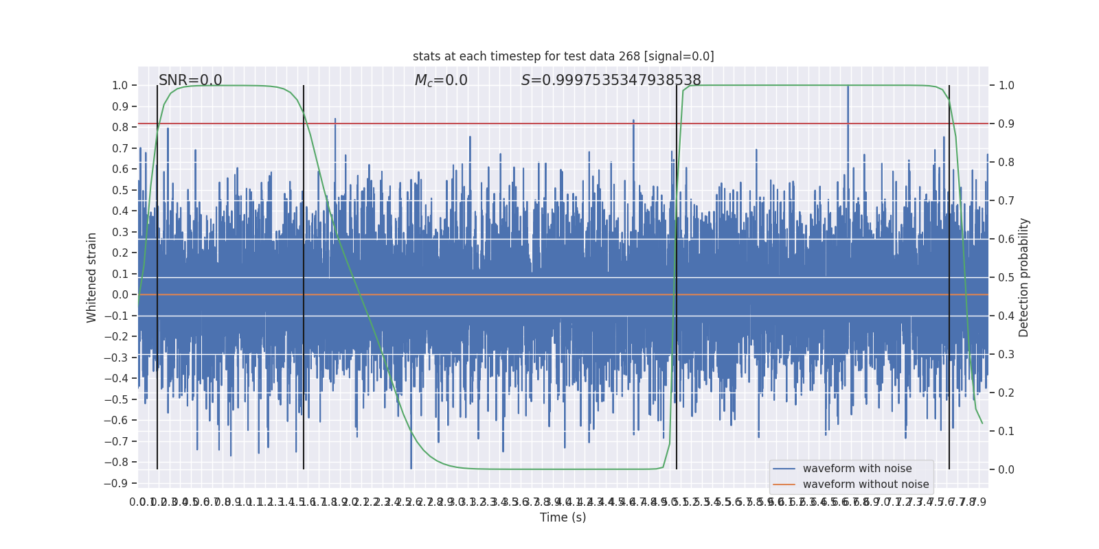Click the left y-axis tick label −0.9
The height and width of the screenshot is (549, 1099).
coord(116,483)
